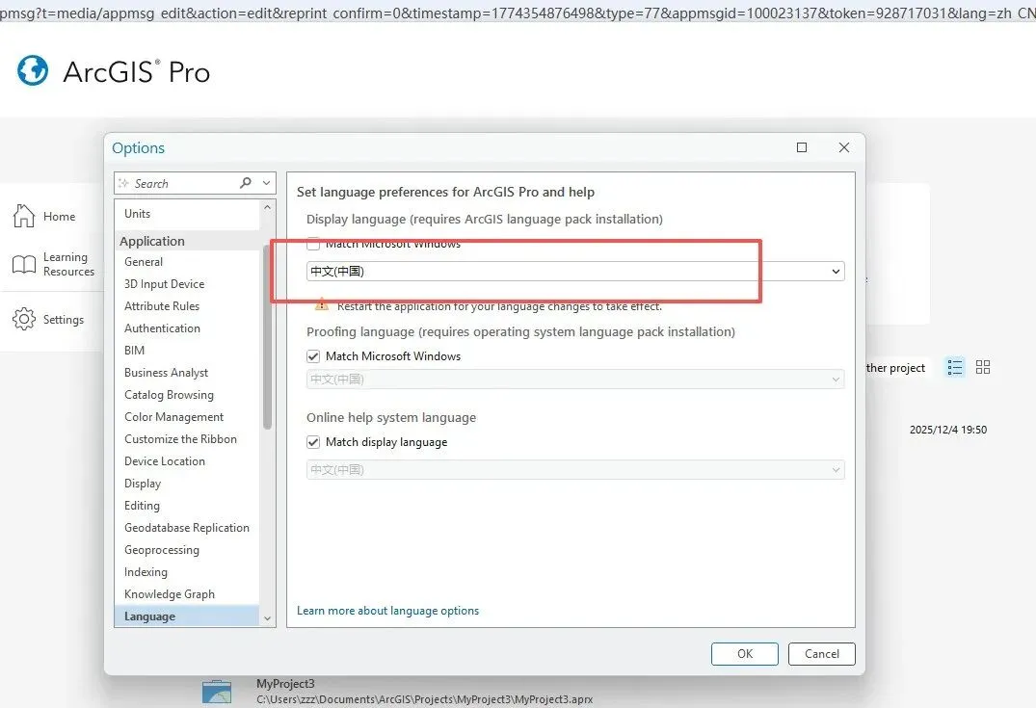Viewport: 1036px width, 708px height.
Task: Open the Home page icon
Action: point(24,216)
